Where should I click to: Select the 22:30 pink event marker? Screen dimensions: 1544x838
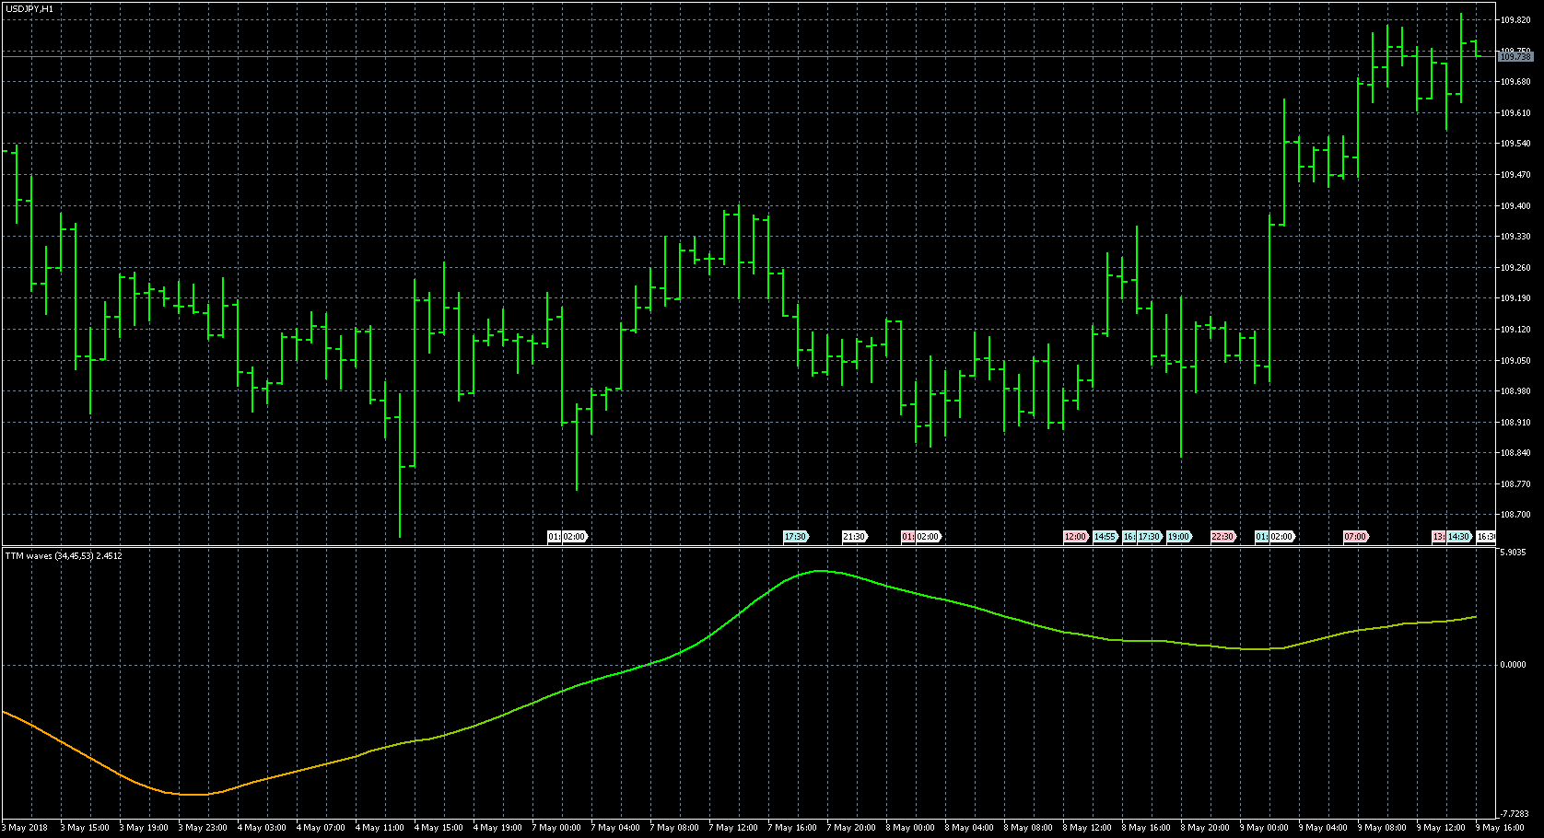pos(1222,537)
